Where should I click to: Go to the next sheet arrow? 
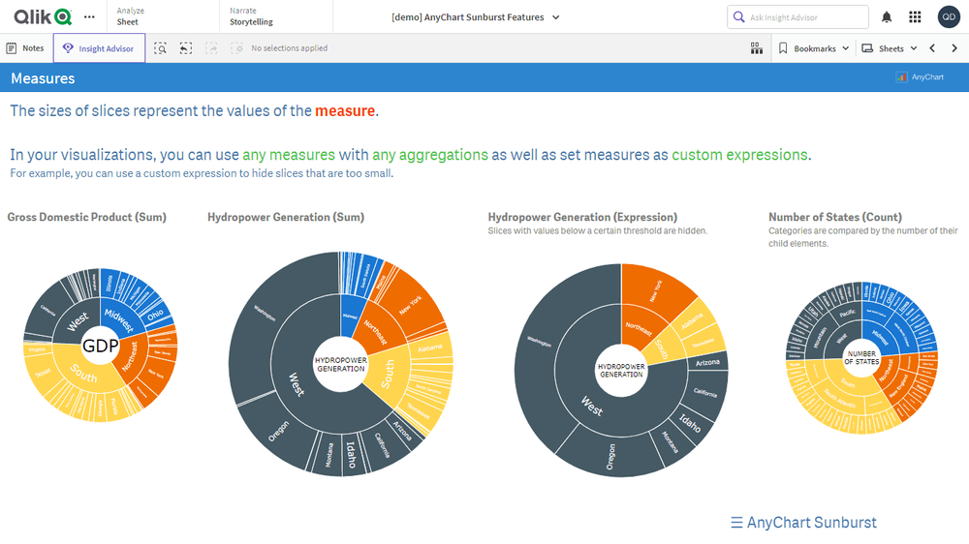pos(955,48)
